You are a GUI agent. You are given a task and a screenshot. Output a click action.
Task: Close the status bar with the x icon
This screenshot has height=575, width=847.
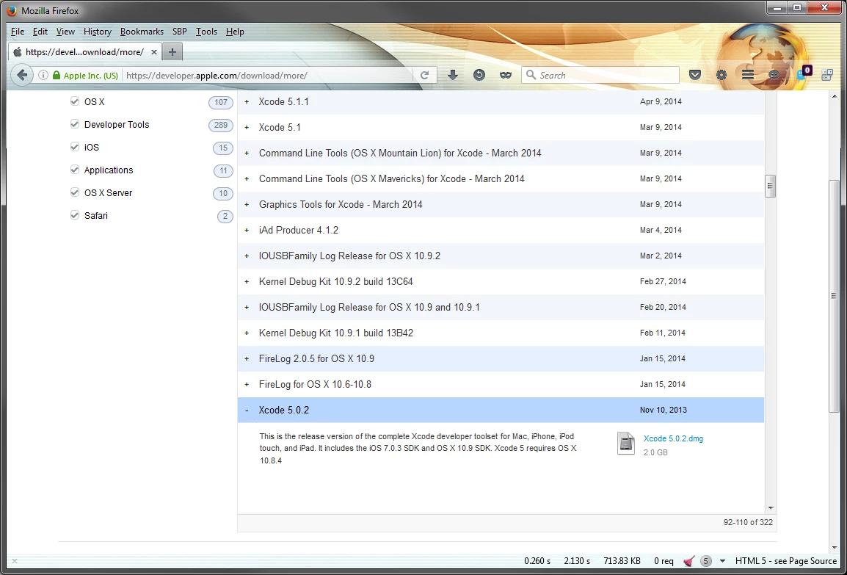[x=14, y=561]
